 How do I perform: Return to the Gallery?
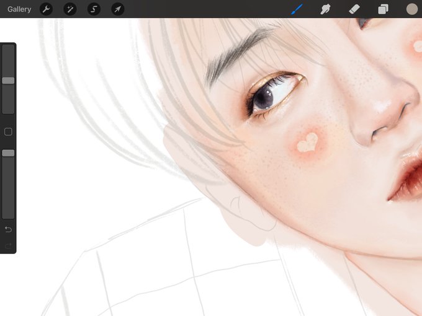(19, 9)
